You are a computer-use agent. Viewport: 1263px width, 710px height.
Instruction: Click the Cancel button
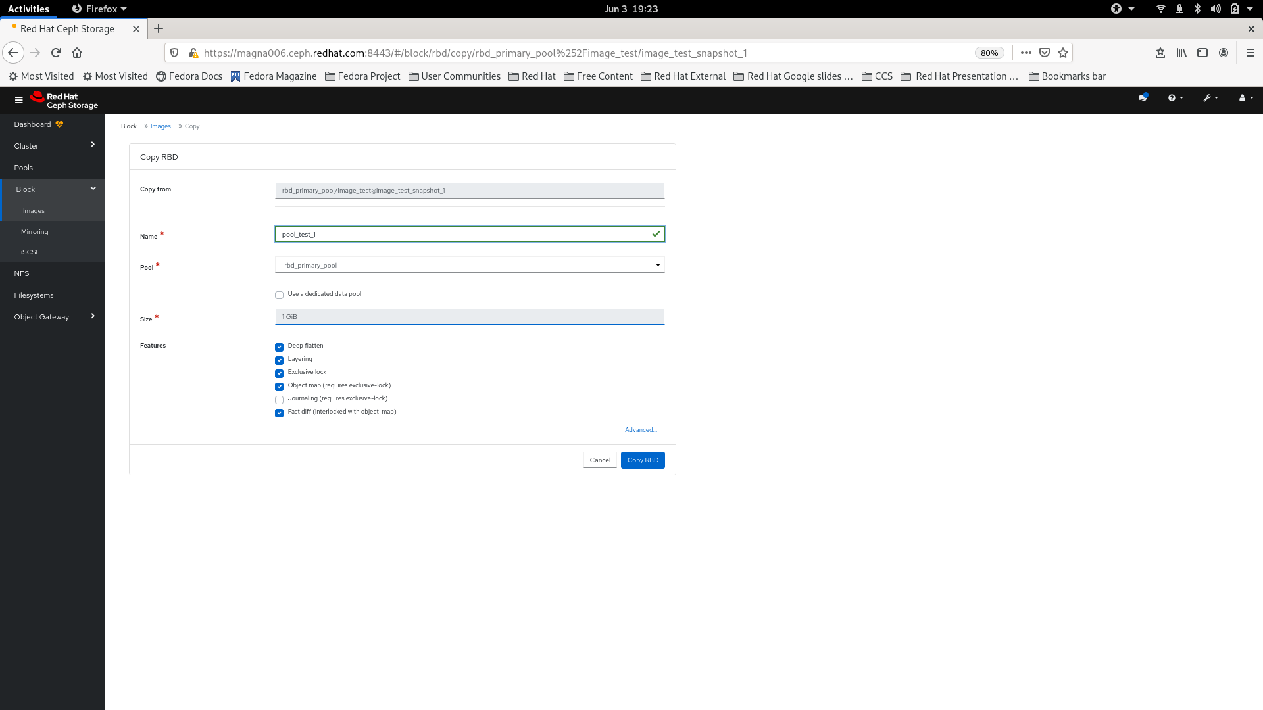601,460
